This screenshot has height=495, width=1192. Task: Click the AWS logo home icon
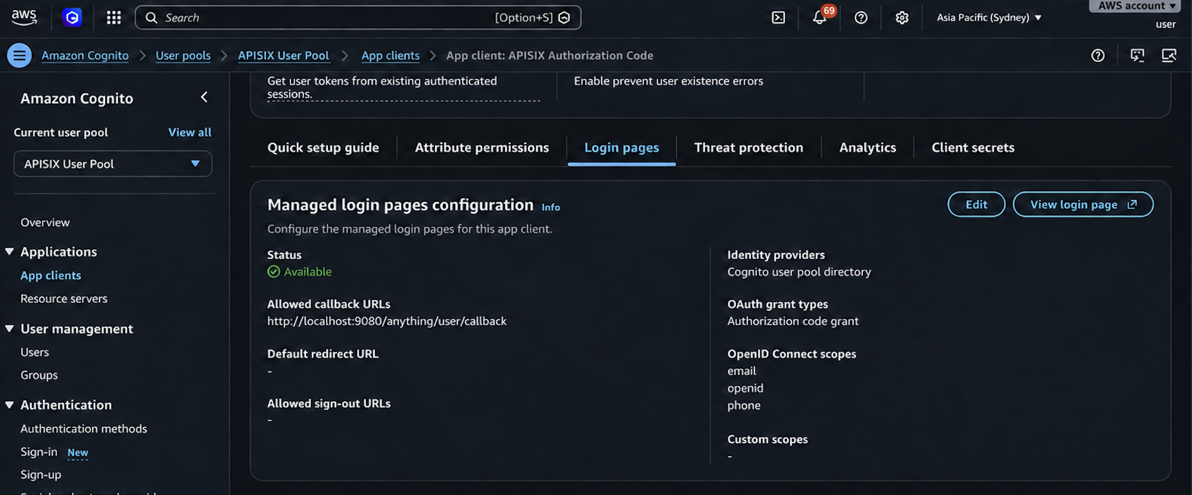tap(24, 17)
